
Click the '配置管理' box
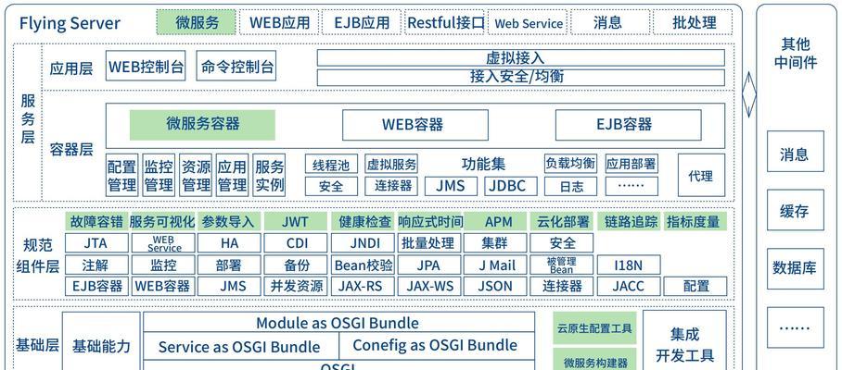(x=122, y=175)
